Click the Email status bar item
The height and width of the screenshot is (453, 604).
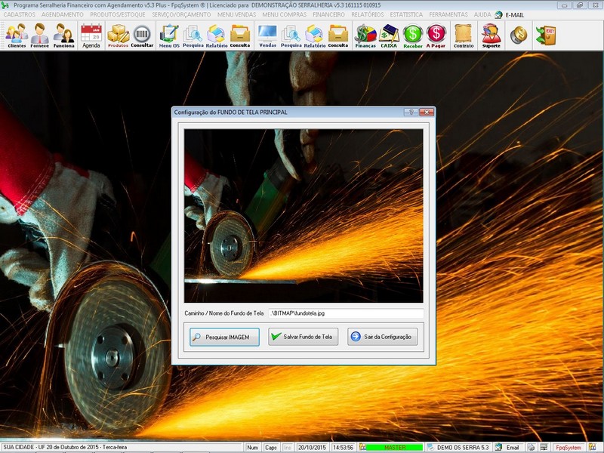508,447
